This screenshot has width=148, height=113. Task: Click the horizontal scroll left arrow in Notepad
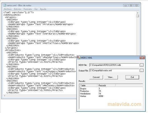(5, 96)
